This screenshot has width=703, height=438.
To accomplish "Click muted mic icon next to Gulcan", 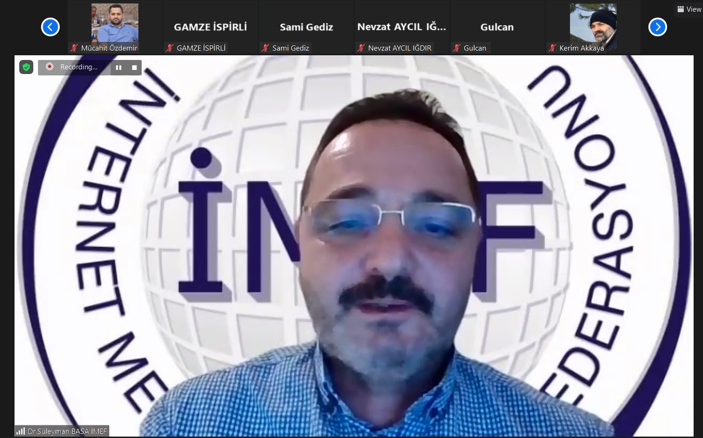I will (x=457, y=48).
